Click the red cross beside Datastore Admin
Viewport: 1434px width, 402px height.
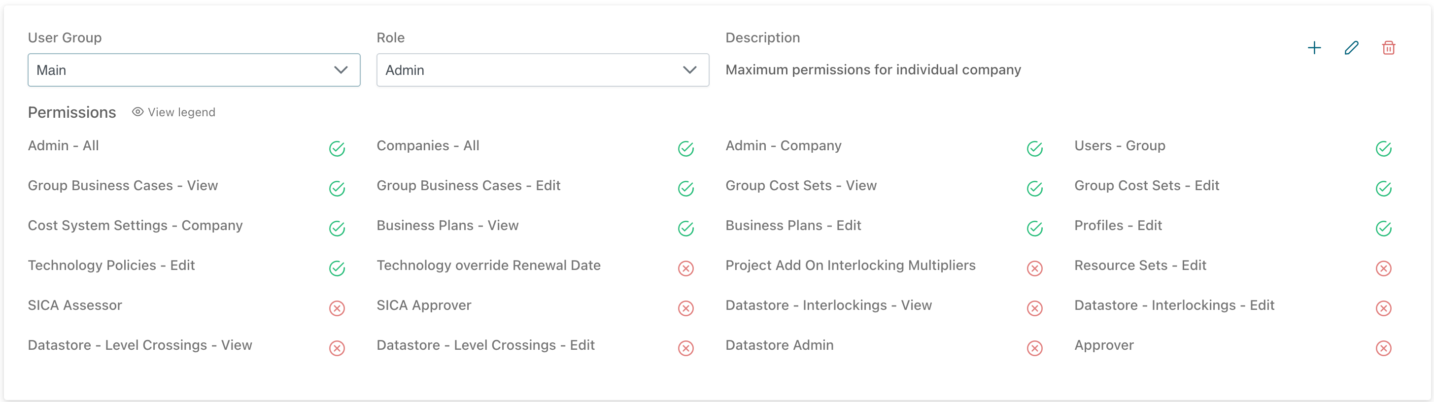tap(1034, 349)
